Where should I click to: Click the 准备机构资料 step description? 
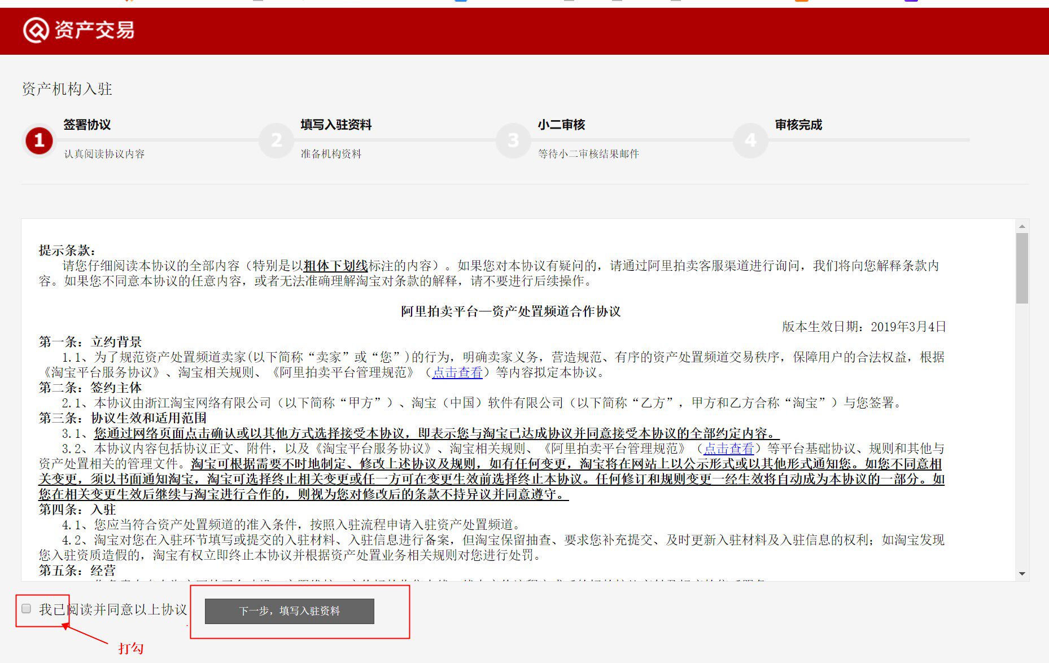coord(331,154)
